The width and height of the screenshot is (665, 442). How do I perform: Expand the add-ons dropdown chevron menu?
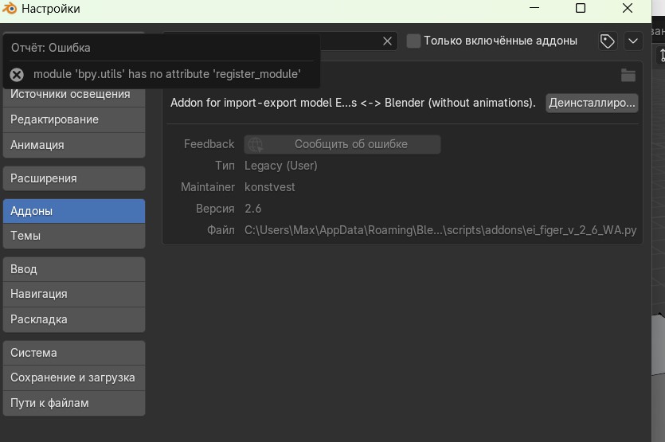633,41
